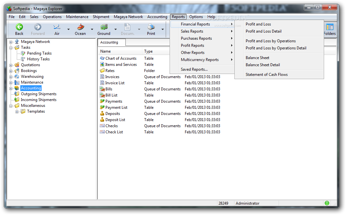Select the Air shipment airplane icon
Screen dimensions: 346x215
coord(57,27)
